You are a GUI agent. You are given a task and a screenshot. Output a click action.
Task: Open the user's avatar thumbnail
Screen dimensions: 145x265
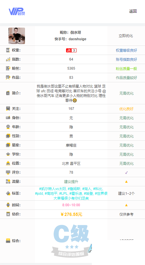coord(17,36)
